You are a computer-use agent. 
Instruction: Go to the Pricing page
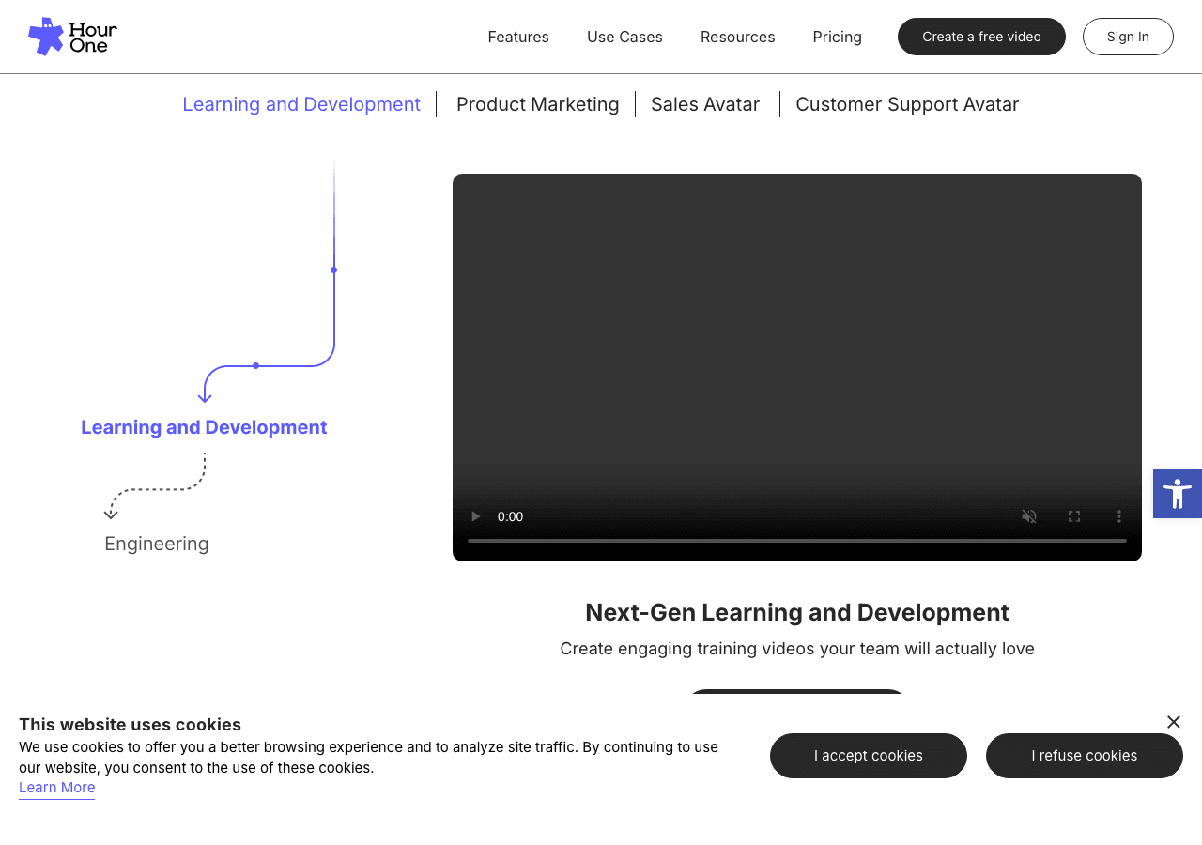[838, 37]
